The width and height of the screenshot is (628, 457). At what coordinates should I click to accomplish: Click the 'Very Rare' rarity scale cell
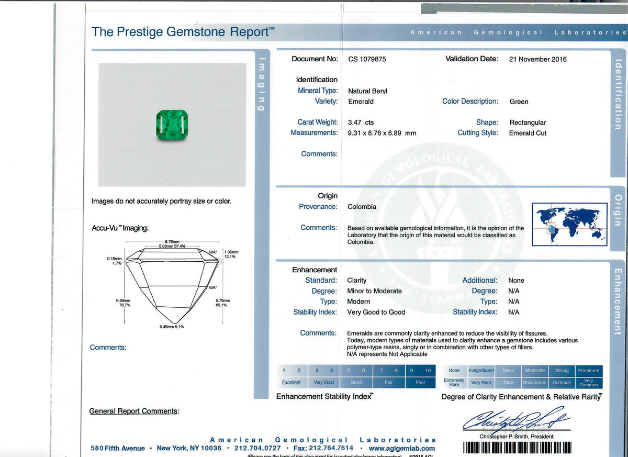coord(481,383)
